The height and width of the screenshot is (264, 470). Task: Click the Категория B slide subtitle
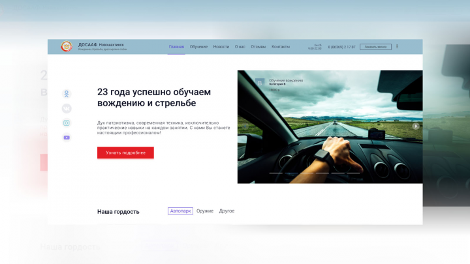[277, 84]
